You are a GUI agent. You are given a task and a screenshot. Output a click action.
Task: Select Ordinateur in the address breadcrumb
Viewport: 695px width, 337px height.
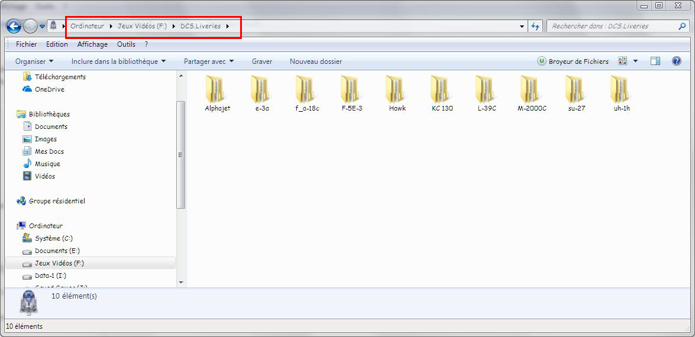tap(88, 26)
